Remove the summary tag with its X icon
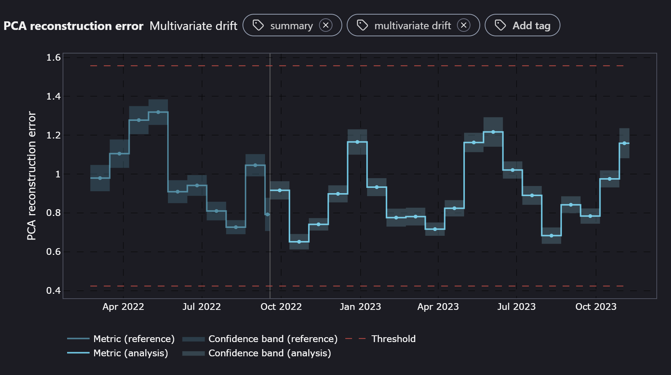Screen dimensions: 671x375 (326, 25)
